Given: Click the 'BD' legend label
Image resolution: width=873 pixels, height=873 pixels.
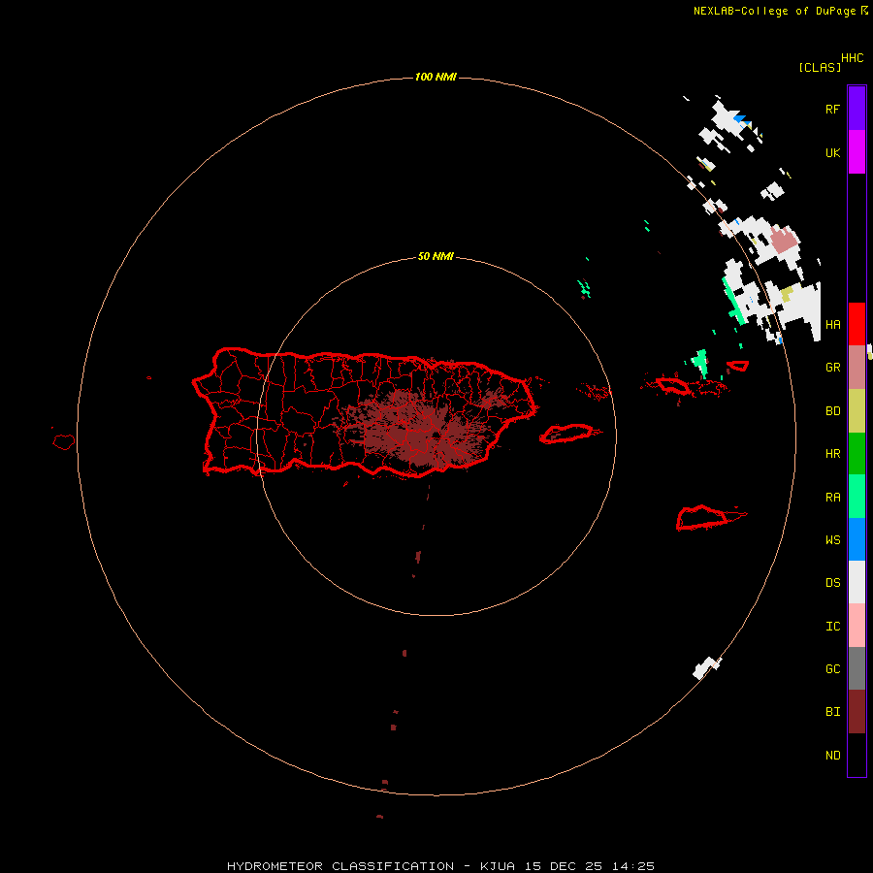Looking at the screenshot, I should [832, 411].
